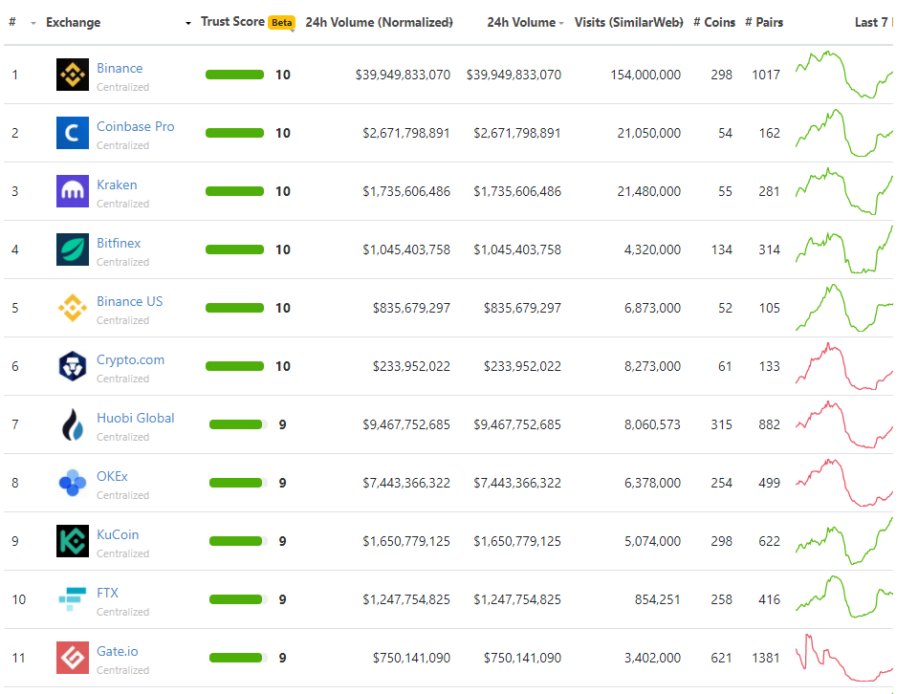Click the Huobi Global flame icon
The height and width of the screenshot is (694, 918).
coord(73,424)
